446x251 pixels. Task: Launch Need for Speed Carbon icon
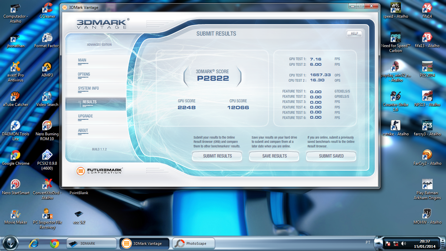point(395,42)
